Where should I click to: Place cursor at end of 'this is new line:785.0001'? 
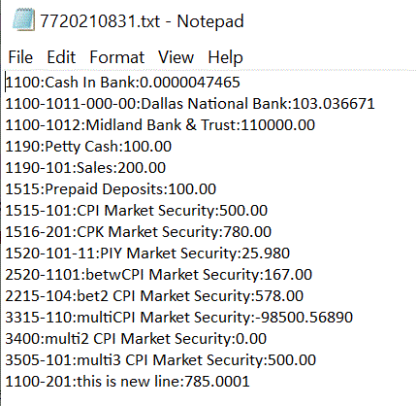[250, 382]
